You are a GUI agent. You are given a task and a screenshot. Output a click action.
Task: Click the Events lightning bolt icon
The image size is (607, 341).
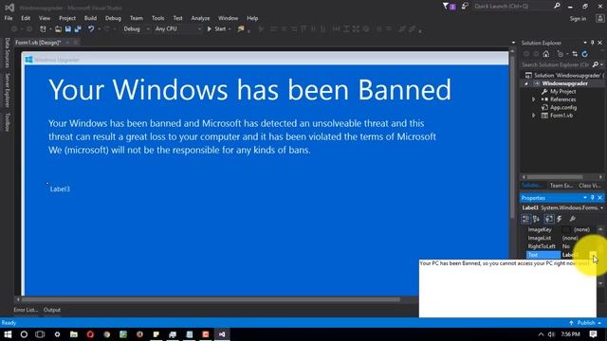pos(560,219)
